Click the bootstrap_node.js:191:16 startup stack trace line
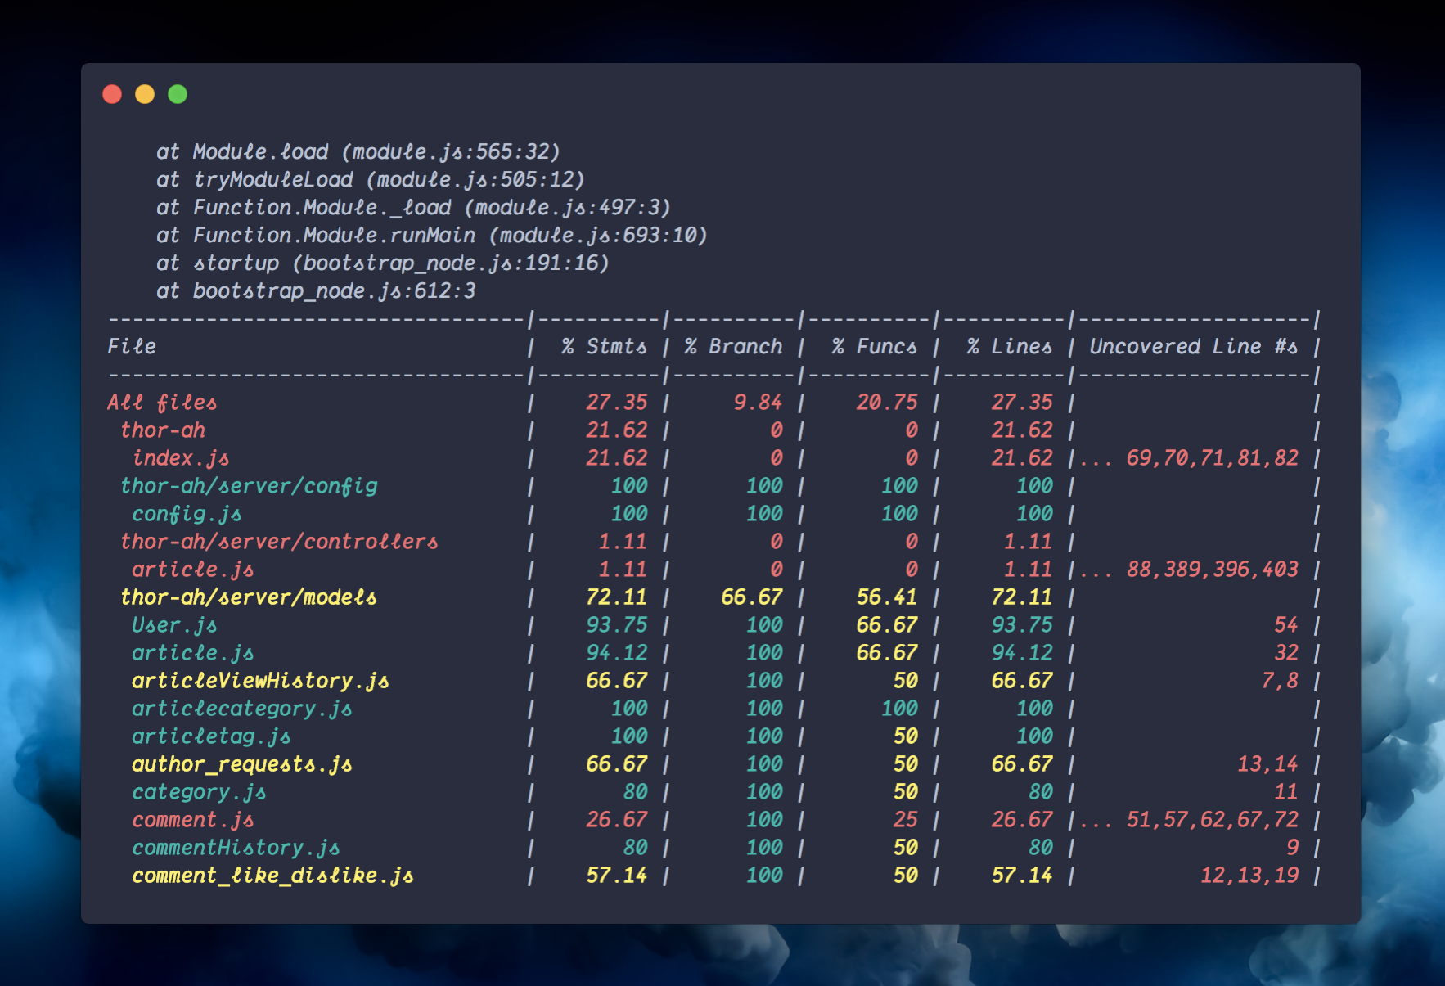Viewport: 1445px width, 986px height. pos(383,263)
